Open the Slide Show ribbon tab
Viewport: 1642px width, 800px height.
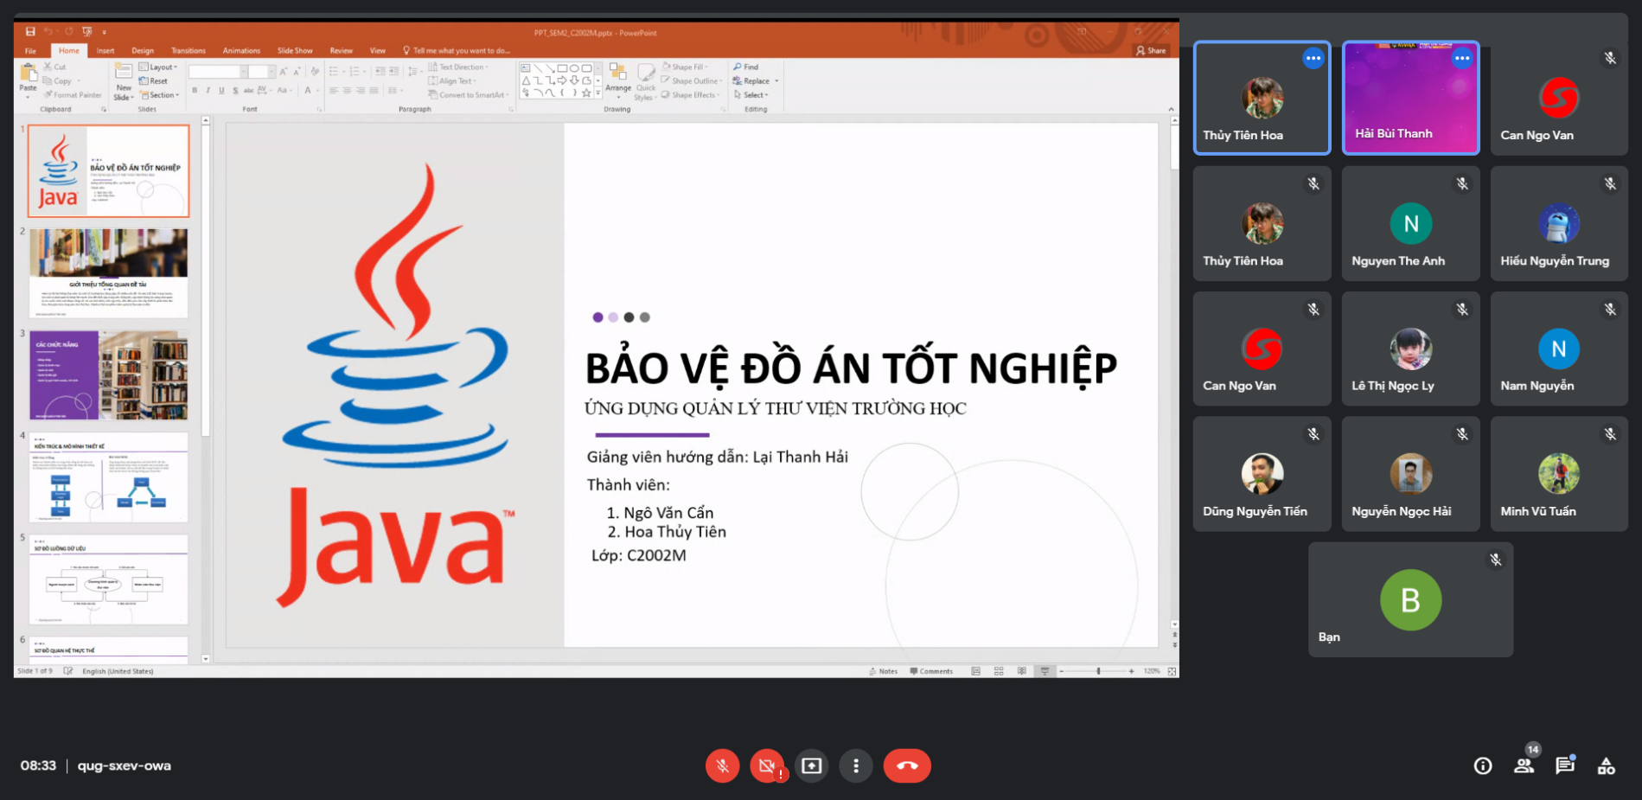pos(295,51)
